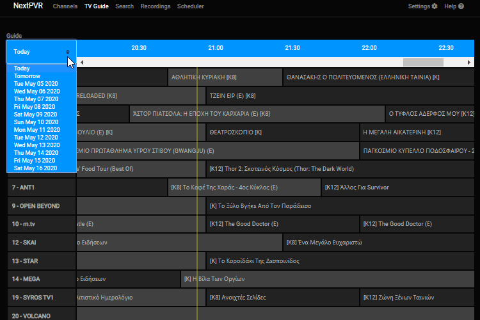This screenshot has height=320, width=480.
Task: Open Η Βίλα Των Οργίων programme
Action: point(328,279)
